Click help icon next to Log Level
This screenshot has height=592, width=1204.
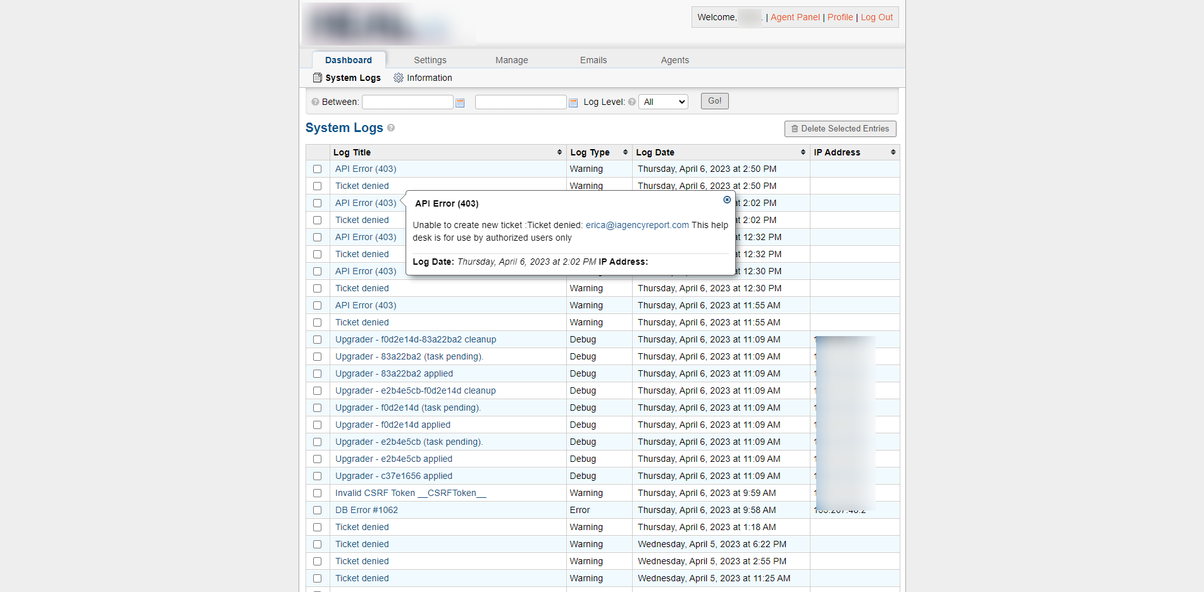(631, 102)
